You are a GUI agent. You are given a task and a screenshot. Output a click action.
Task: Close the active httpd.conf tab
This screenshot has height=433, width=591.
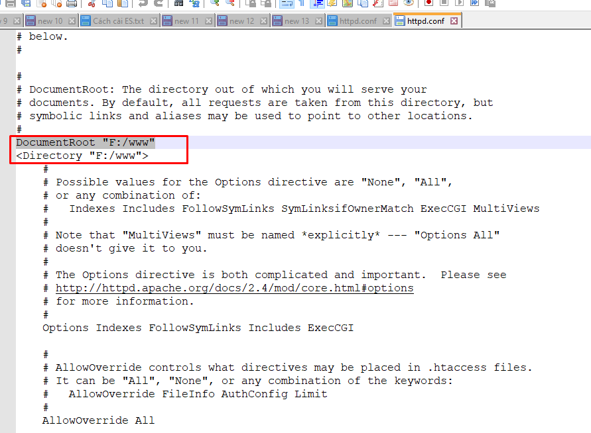coord(454,21)
